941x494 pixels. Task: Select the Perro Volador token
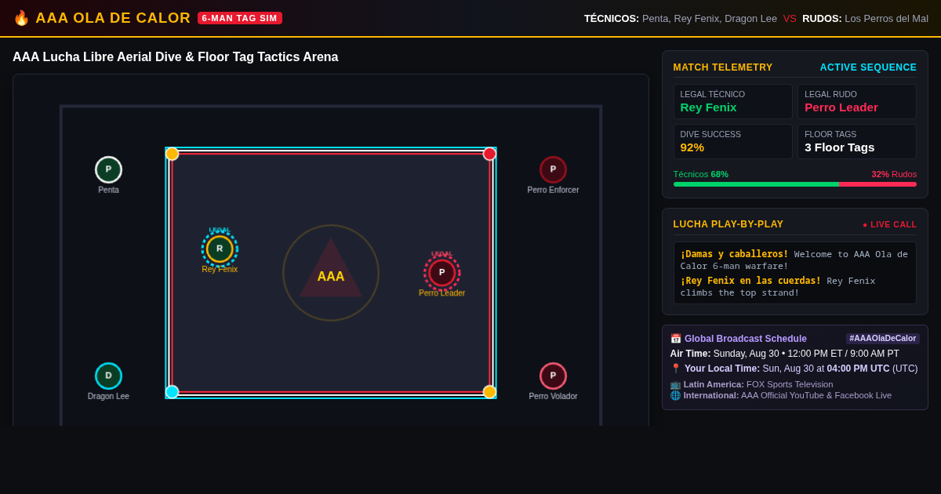click(x=553, y=376)
